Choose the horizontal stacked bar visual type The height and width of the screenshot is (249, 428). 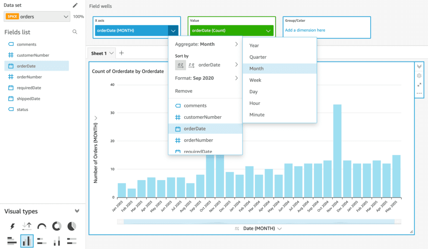[x=42, y=241]
